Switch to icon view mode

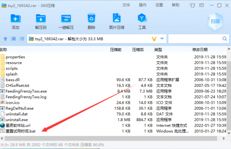pos(13,39)
